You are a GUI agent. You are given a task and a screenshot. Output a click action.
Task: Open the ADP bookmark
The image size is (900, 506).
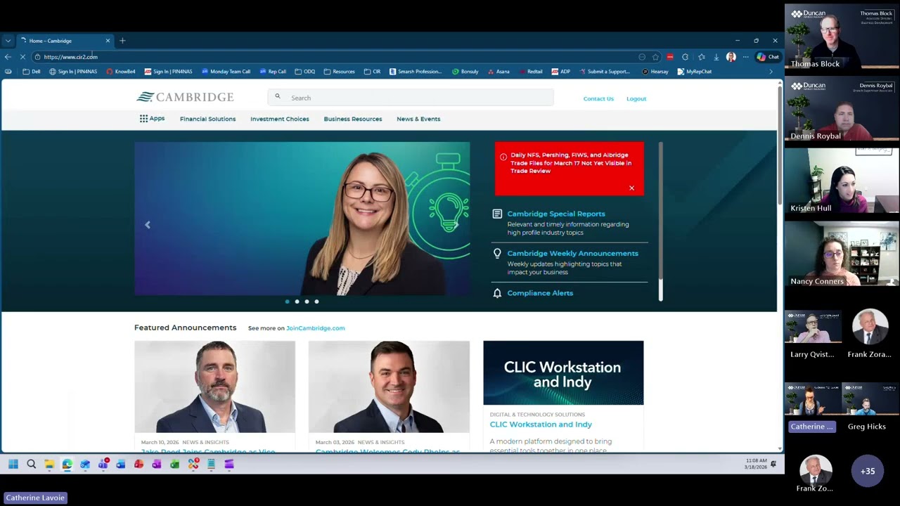tap(561, 72)
